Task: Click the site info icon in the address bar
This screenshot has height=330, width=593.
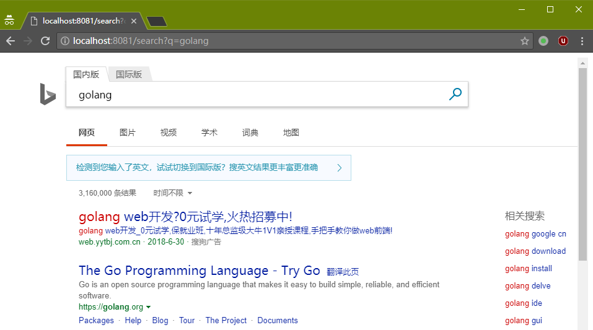Action: click(x=65, y=41)
